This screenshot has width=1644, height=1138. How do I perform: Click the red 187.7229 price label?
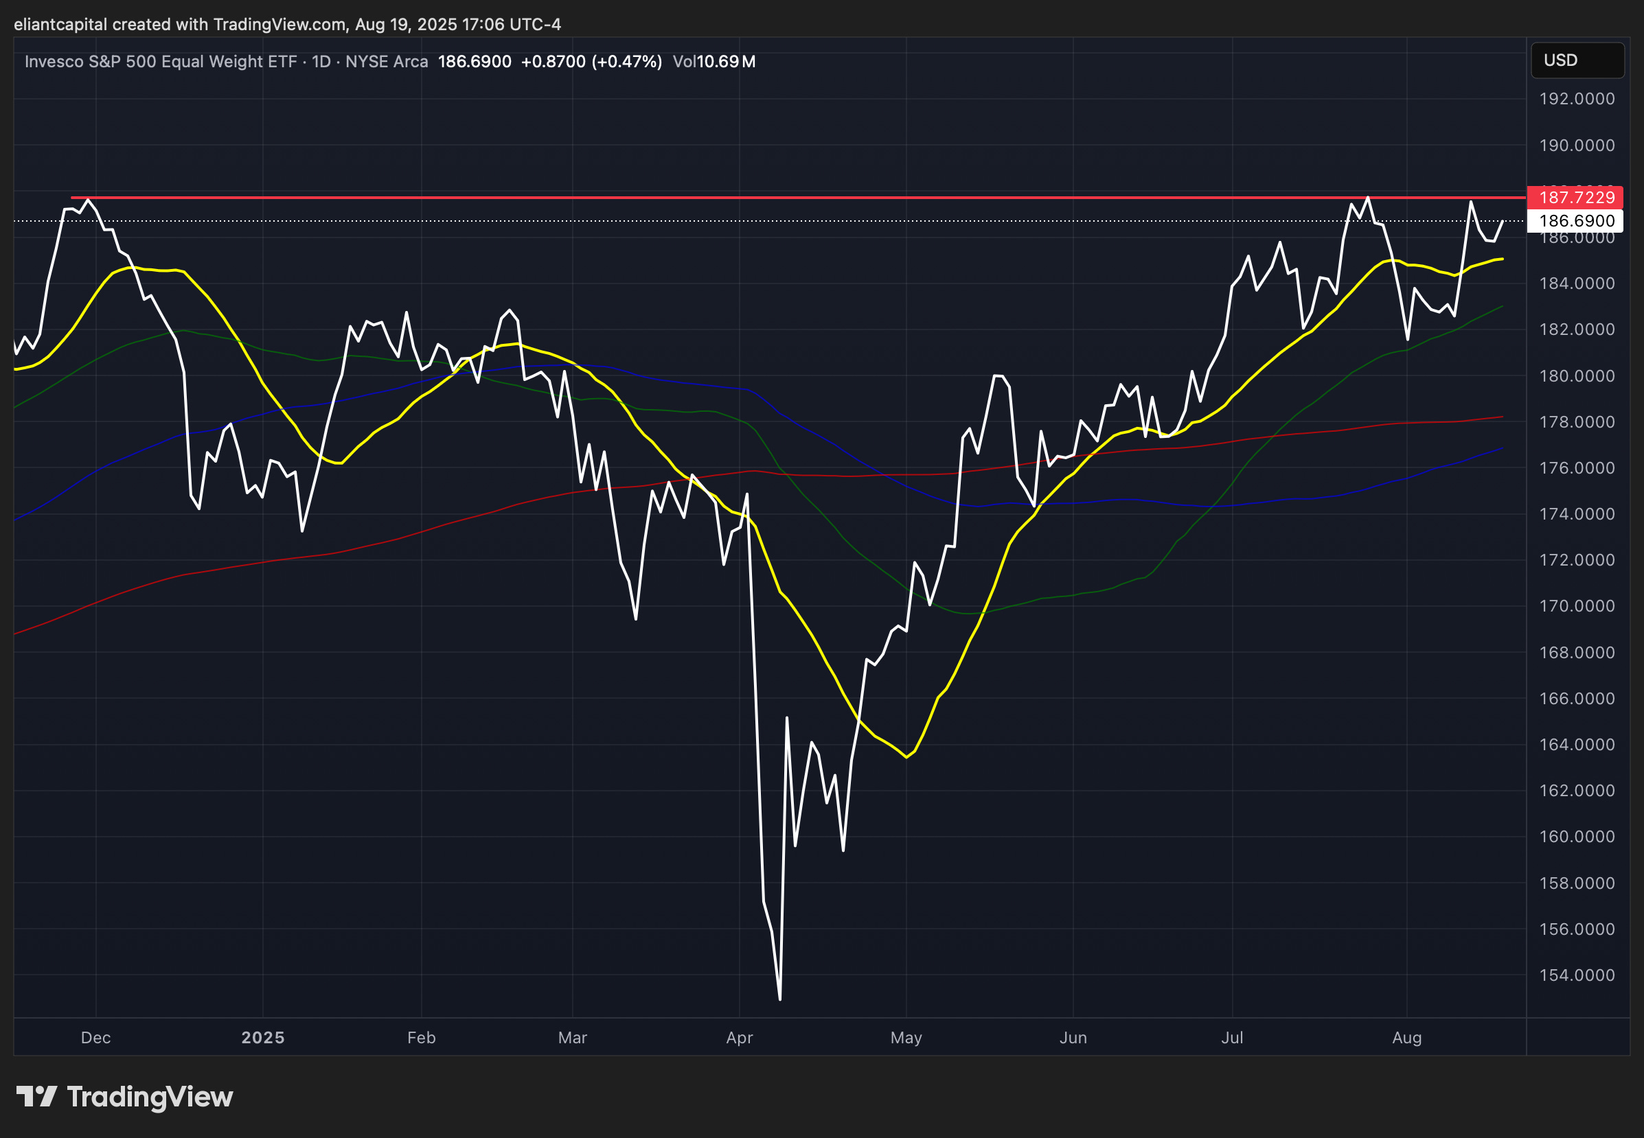1576,198
